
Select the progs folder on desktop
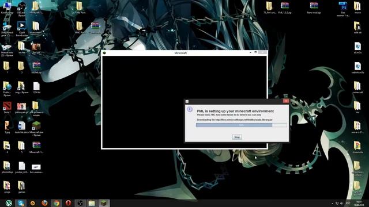7,187
